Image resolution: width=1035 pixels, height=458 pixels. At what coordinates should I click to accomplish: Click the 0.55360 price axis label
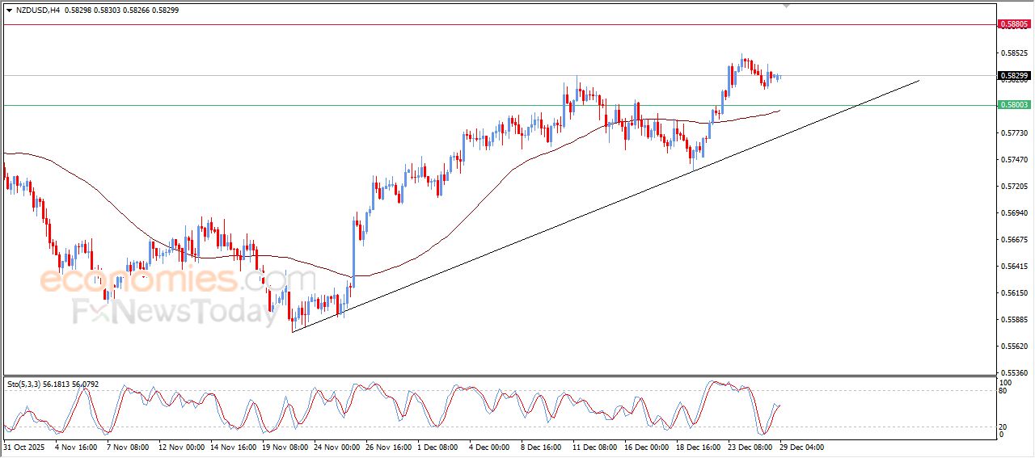click(x=1014, y=372)
